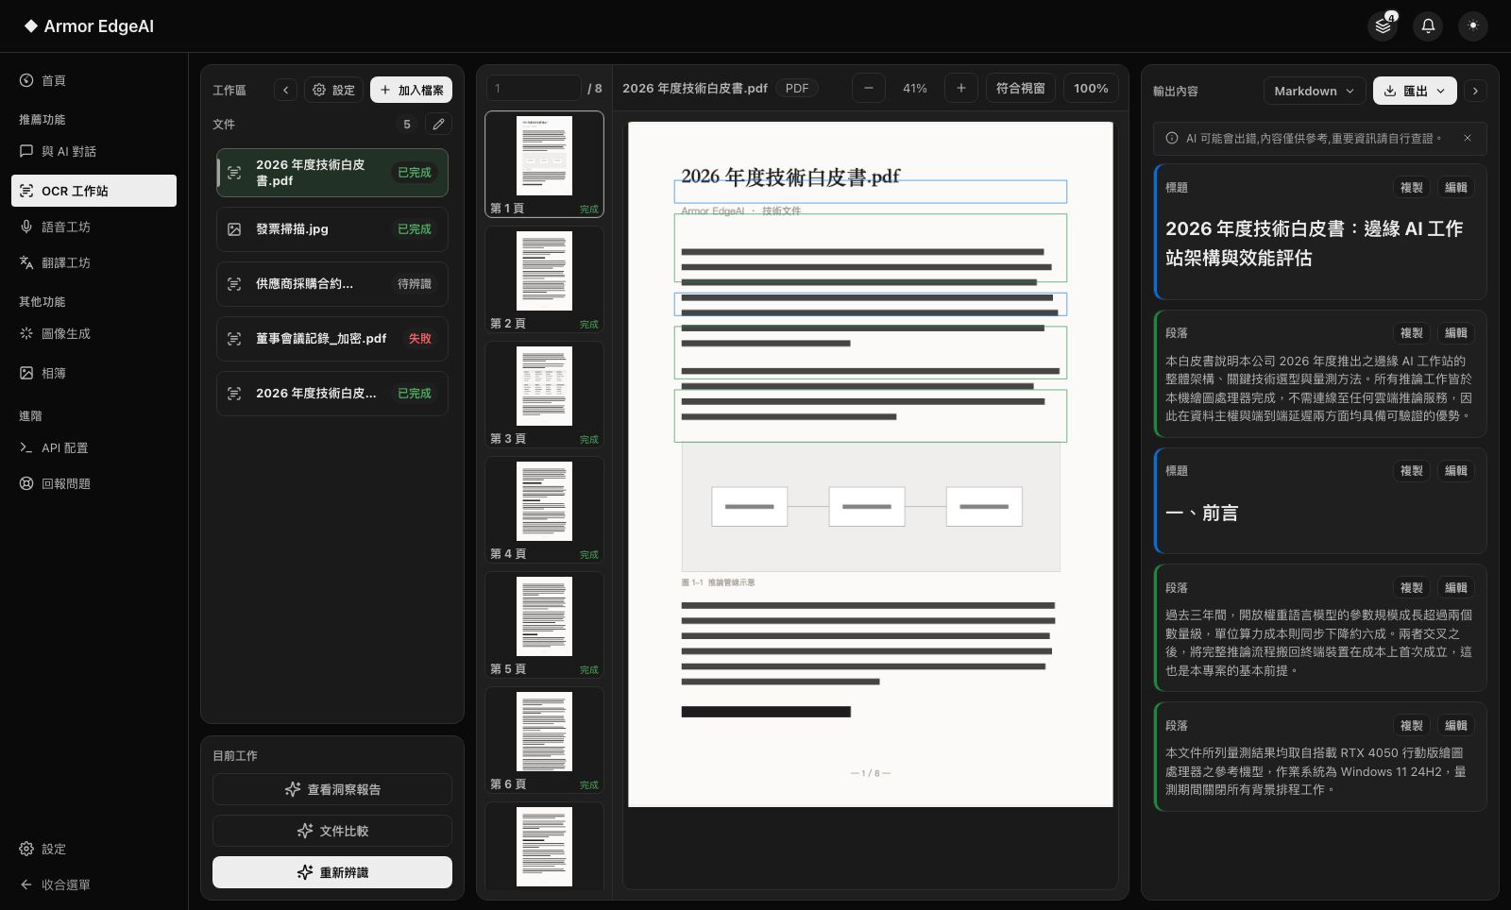Copy the 一、前言 heading block
The width and height of the screenshot is (1511, 910).
[1411, 470]
